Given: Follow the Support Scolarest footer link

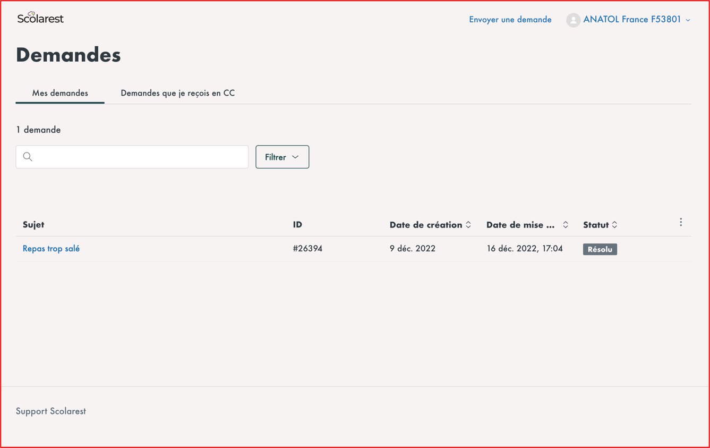Looking at the screenshot, I should 51,411.
